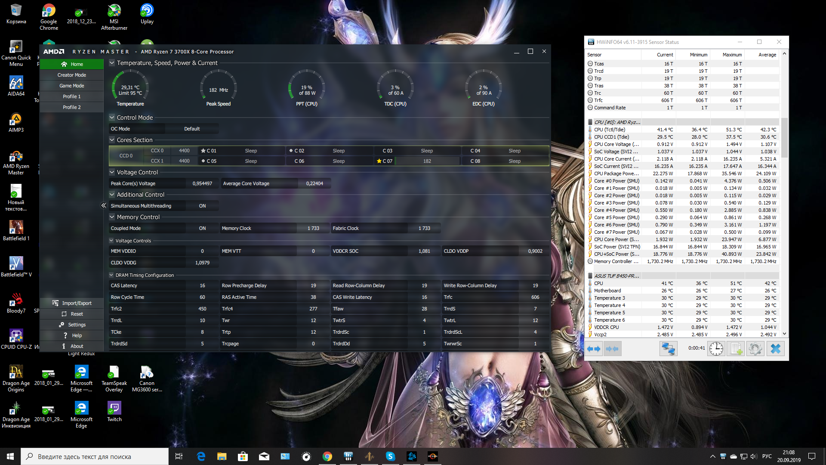Click HWiNFO remote network monitoring icon
This screenshot has width=826, height=465.
click(x=668, y=349)
